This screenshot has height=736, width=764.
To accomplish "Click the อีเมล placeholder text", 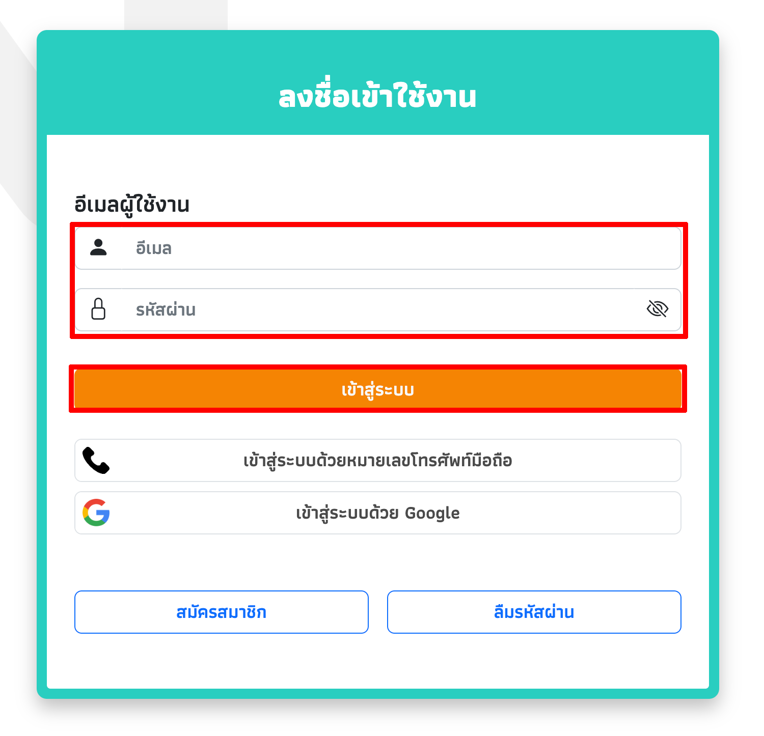I will [x=154, y=248].
